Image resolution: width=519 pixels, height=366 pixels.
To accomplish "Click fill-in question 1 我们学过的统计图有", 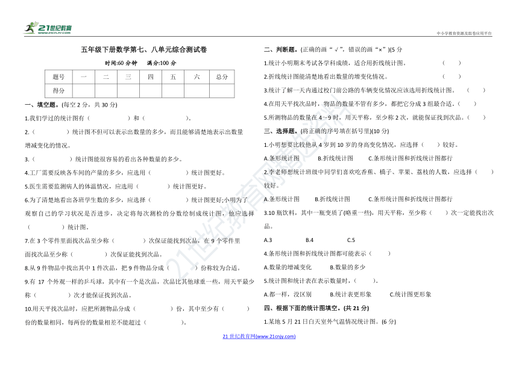I will click(x=108, y=119).
